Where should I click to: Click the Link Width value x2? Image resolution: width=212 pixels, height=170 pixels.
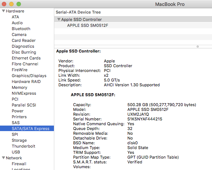tap(106, 75)
